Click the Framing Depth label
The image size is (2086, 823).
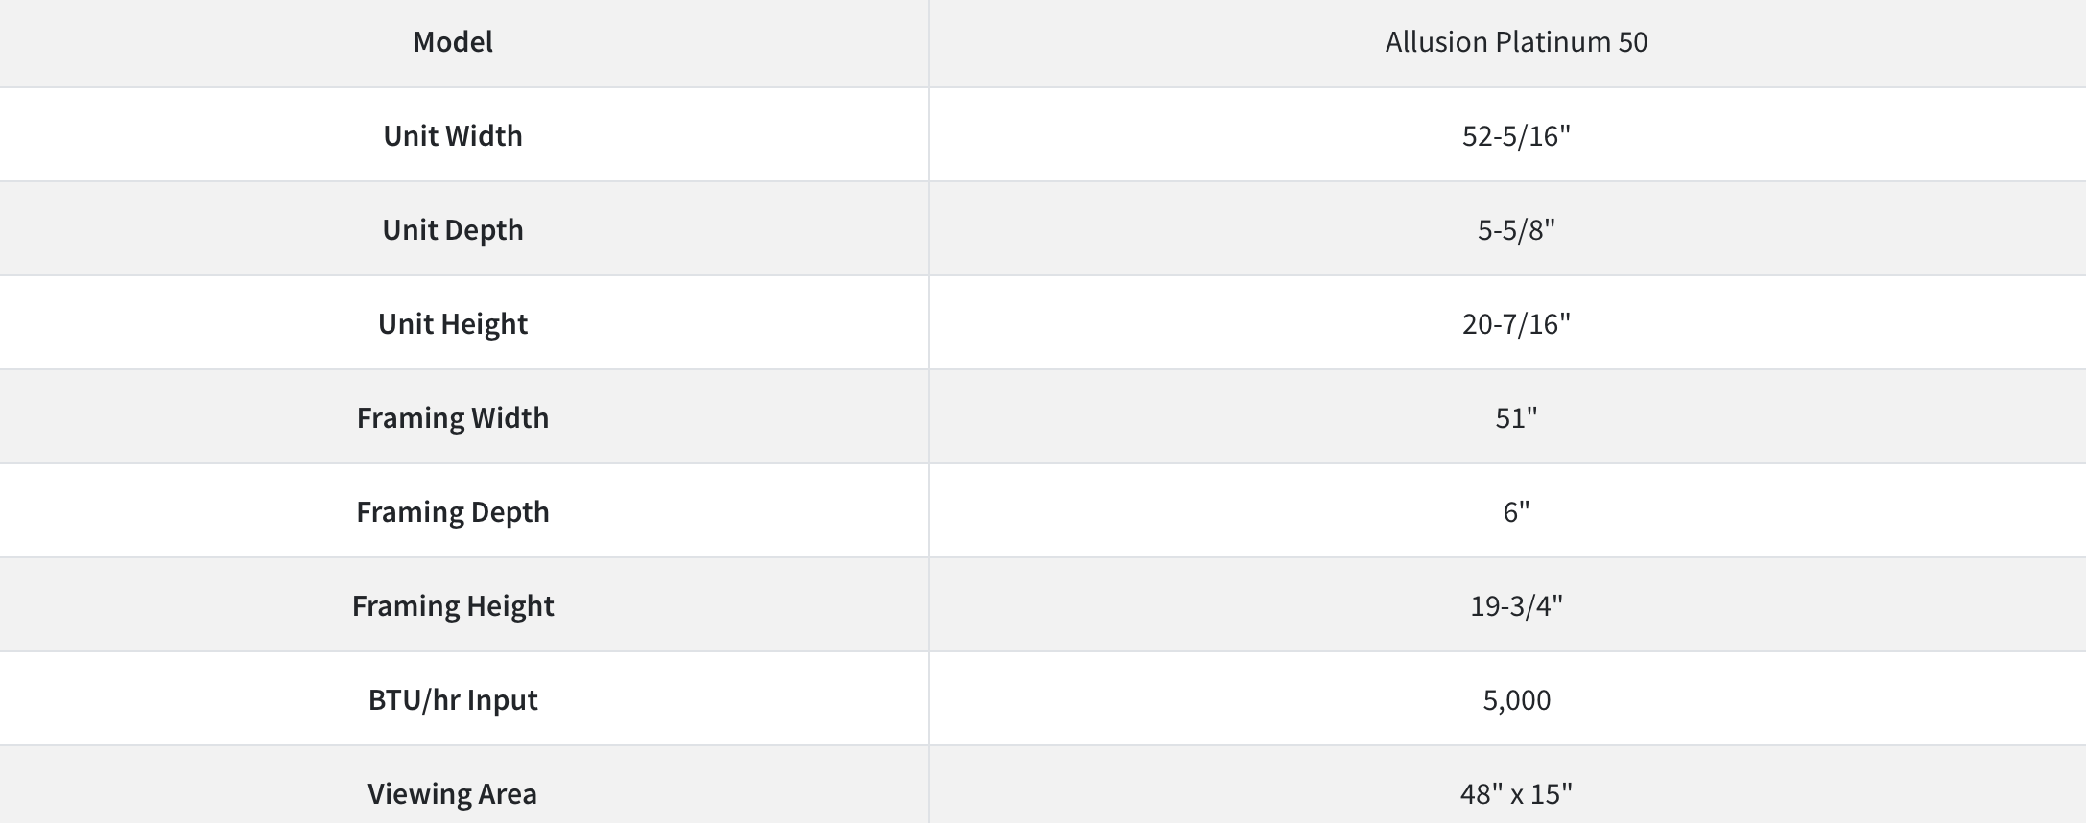pyautogui.click(x=453, y=512)
